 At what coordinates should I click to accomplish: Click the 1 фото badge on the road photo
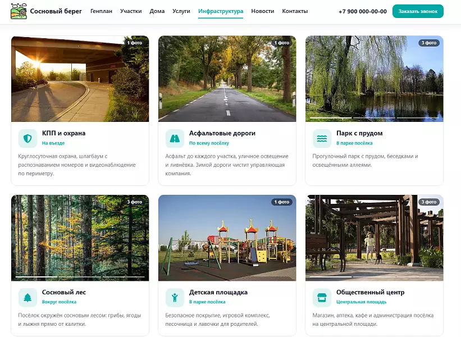tap(282, 43)
